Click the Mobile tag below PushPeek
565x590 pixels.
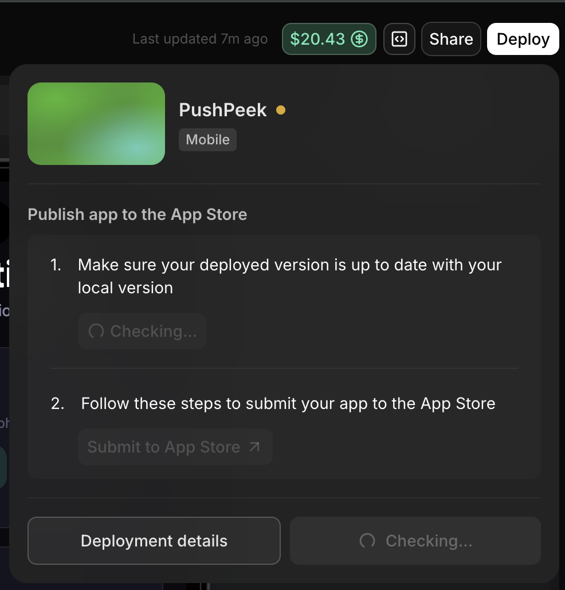tap(207, 139)
